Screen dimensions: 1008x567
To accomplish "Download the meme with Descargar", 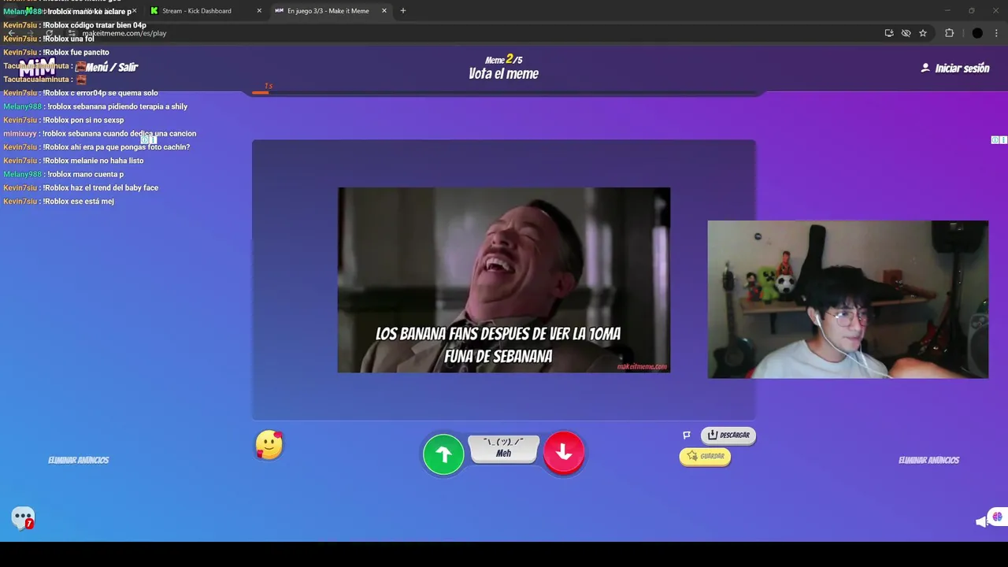I will click(x=728, y=435).
